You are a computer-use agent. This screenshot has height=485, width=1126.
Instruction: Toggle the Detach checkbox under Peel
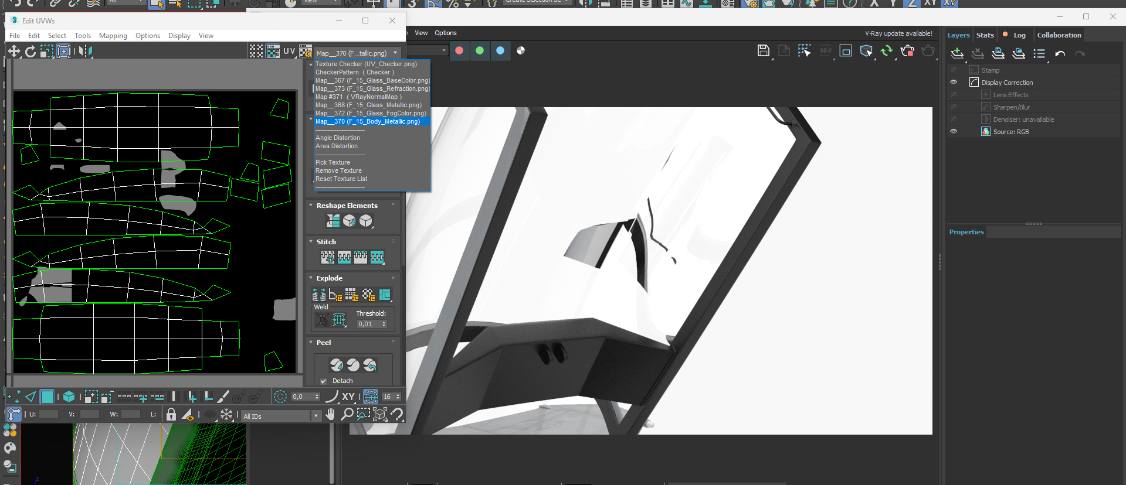[324, 381]
